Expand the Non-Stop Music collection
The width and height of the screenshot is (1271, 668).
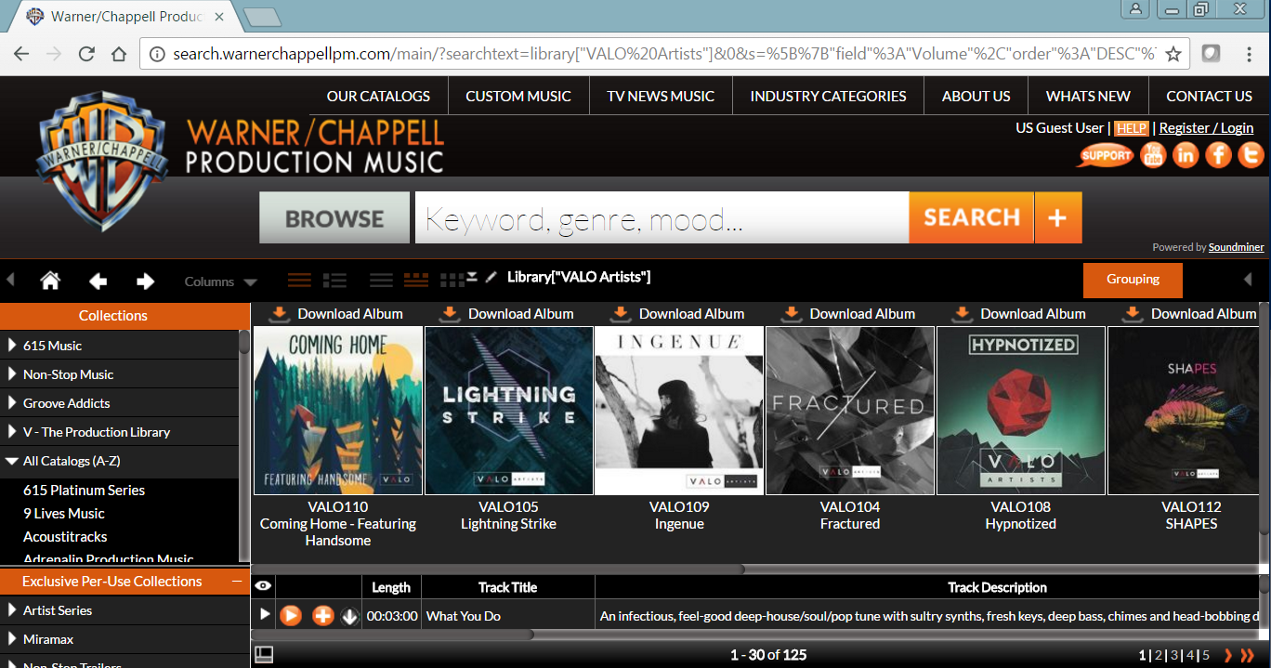tap(12, 374)
